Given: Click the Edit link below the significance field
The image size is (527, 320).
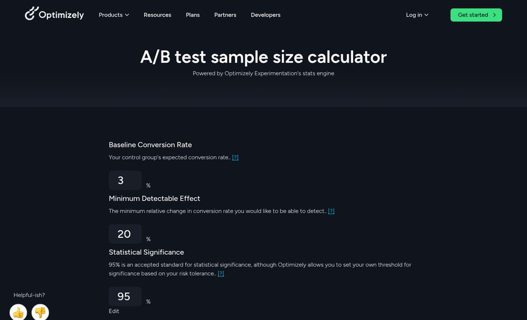Looking at the screenshot, I should click(114, 311).
